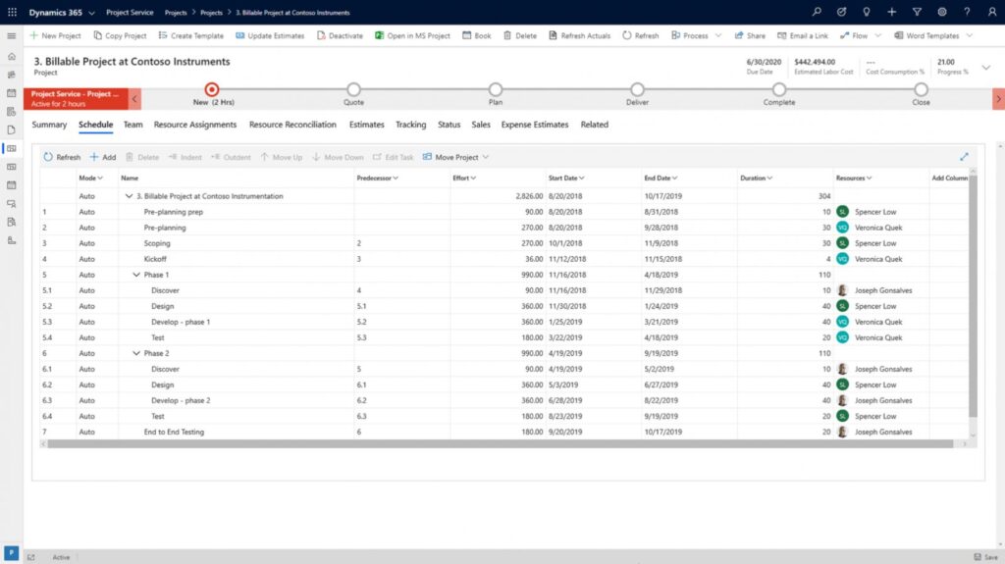Select the Quote process stage
Screen dimensions: 1005x564
click(353, 89)
